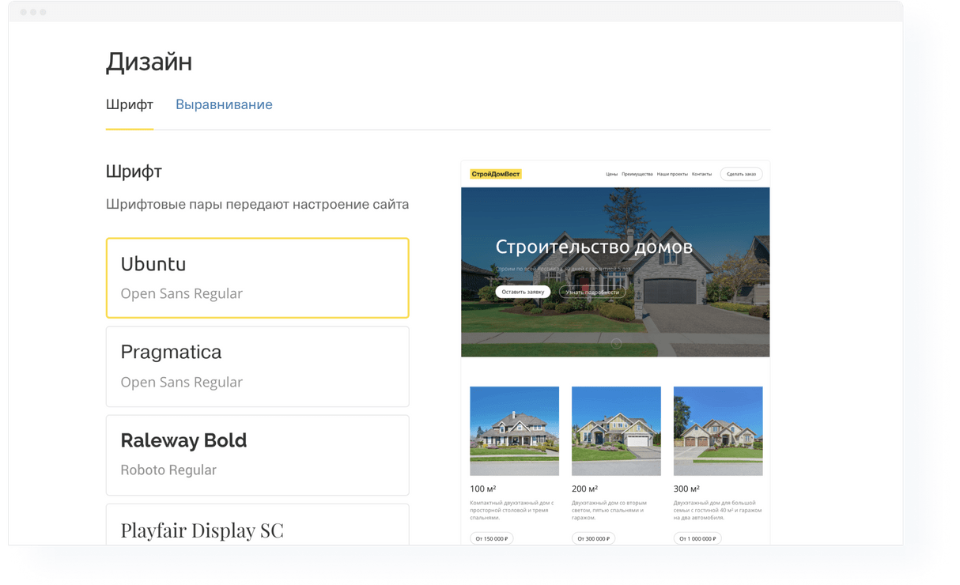The width and height of the screenshot is (960, 585).
Task: Click the Узнать подробности button
Action: [x=592, y=292]
